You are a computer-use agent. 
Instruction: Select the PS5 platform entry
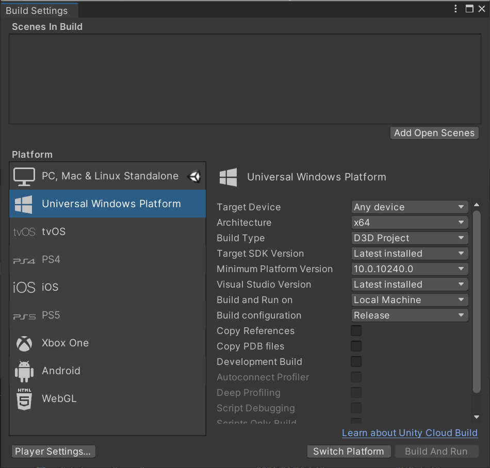pos(107,315)
